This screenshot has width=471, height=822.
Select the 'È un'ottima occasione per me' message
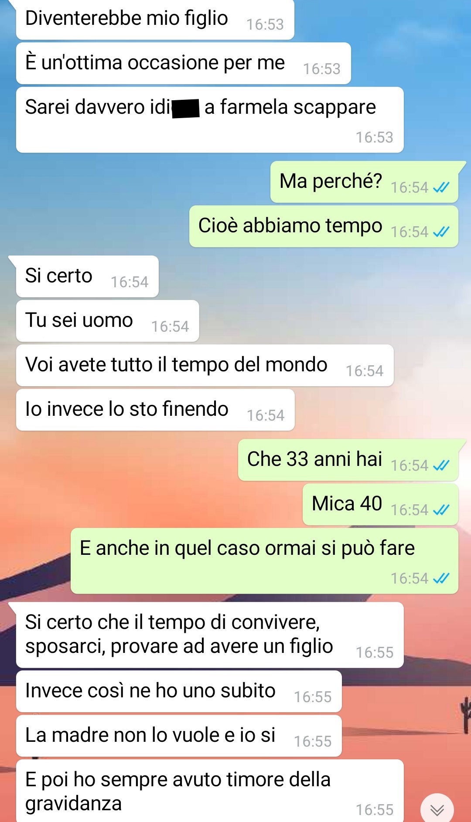pos(184,63)
